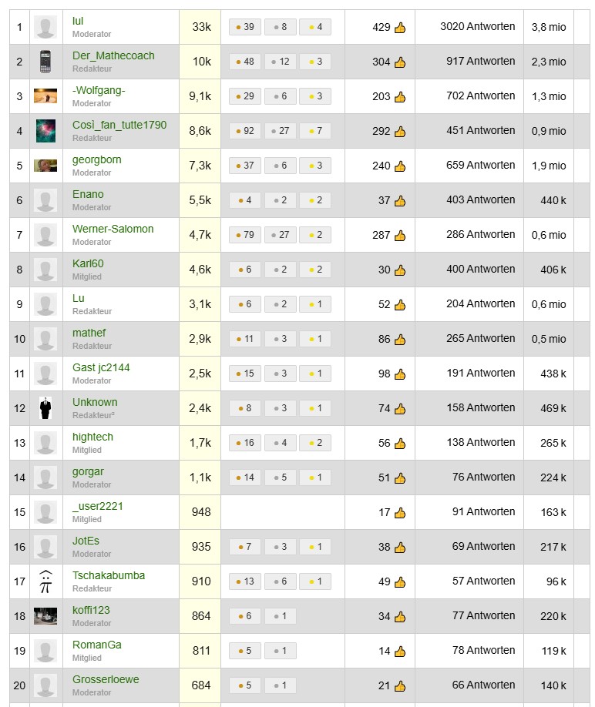
Task: Click the thumbs-up icon in lul's row
Action: click(x=400, y=28)
